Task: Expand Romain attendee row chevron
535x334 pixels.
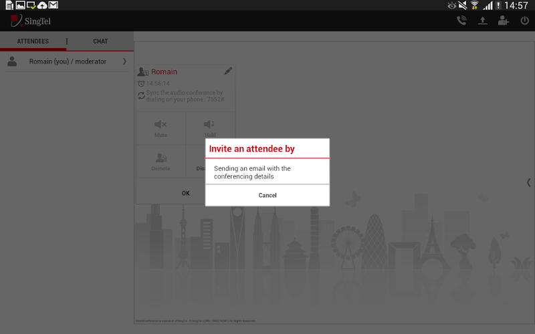Action: 124,61
